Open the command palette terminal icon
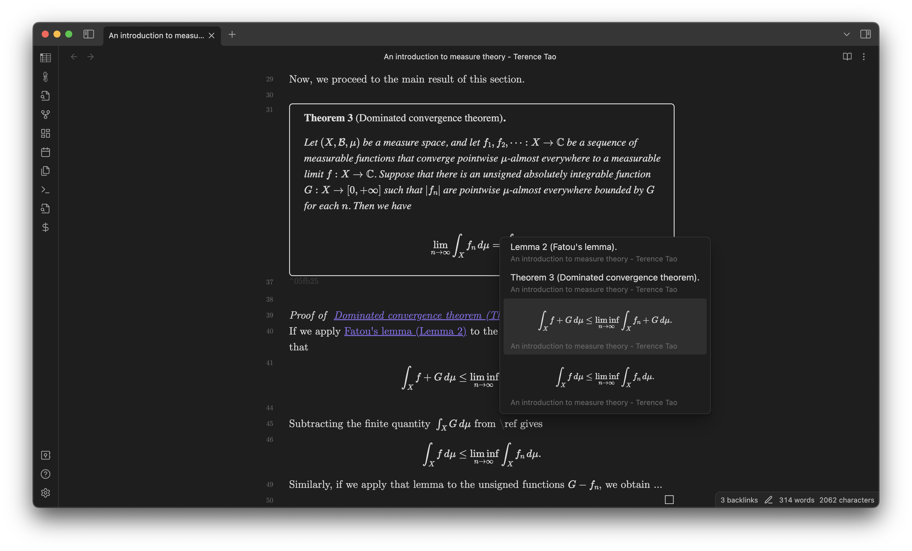Screen dimensions: 912x551 coord(46,190)
